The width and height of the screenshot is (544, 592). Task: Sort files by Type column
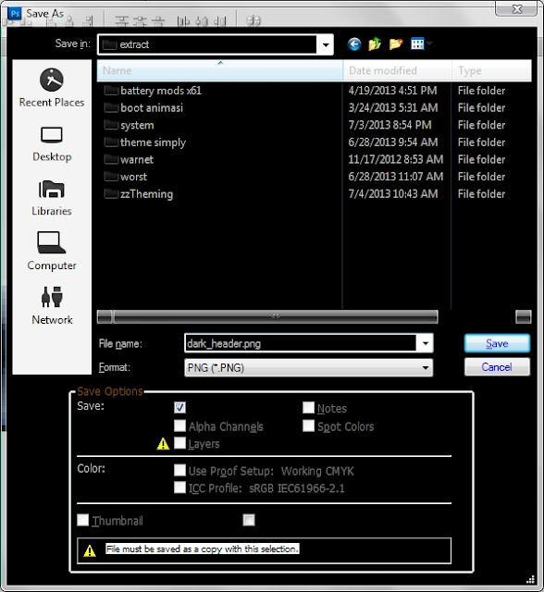click(491, 70)
